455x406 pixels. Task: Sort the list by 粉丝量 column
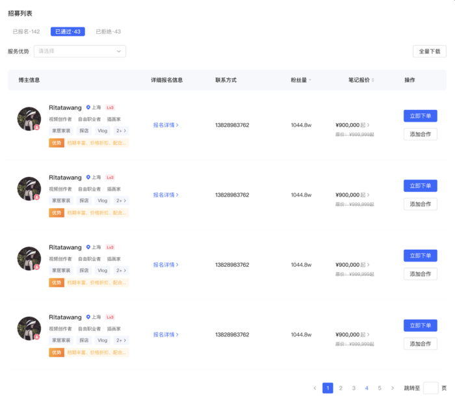point(309,80)
